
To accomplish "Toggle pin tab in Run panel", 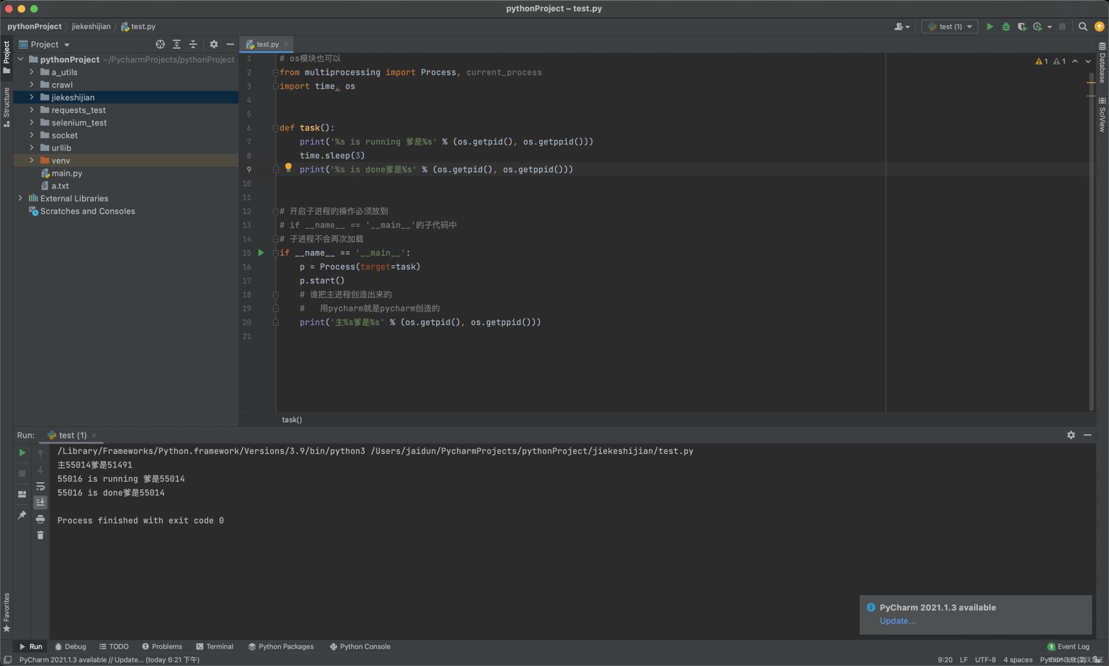I will tap(22, 515).
